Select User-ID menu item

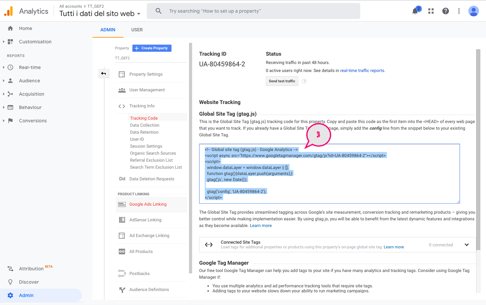(x=137, y=139)
